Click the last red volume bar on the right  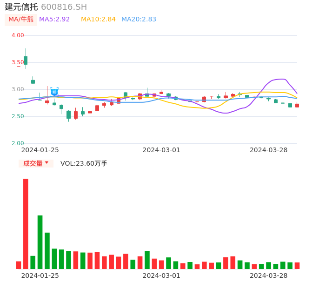click(x=297, y=266)
